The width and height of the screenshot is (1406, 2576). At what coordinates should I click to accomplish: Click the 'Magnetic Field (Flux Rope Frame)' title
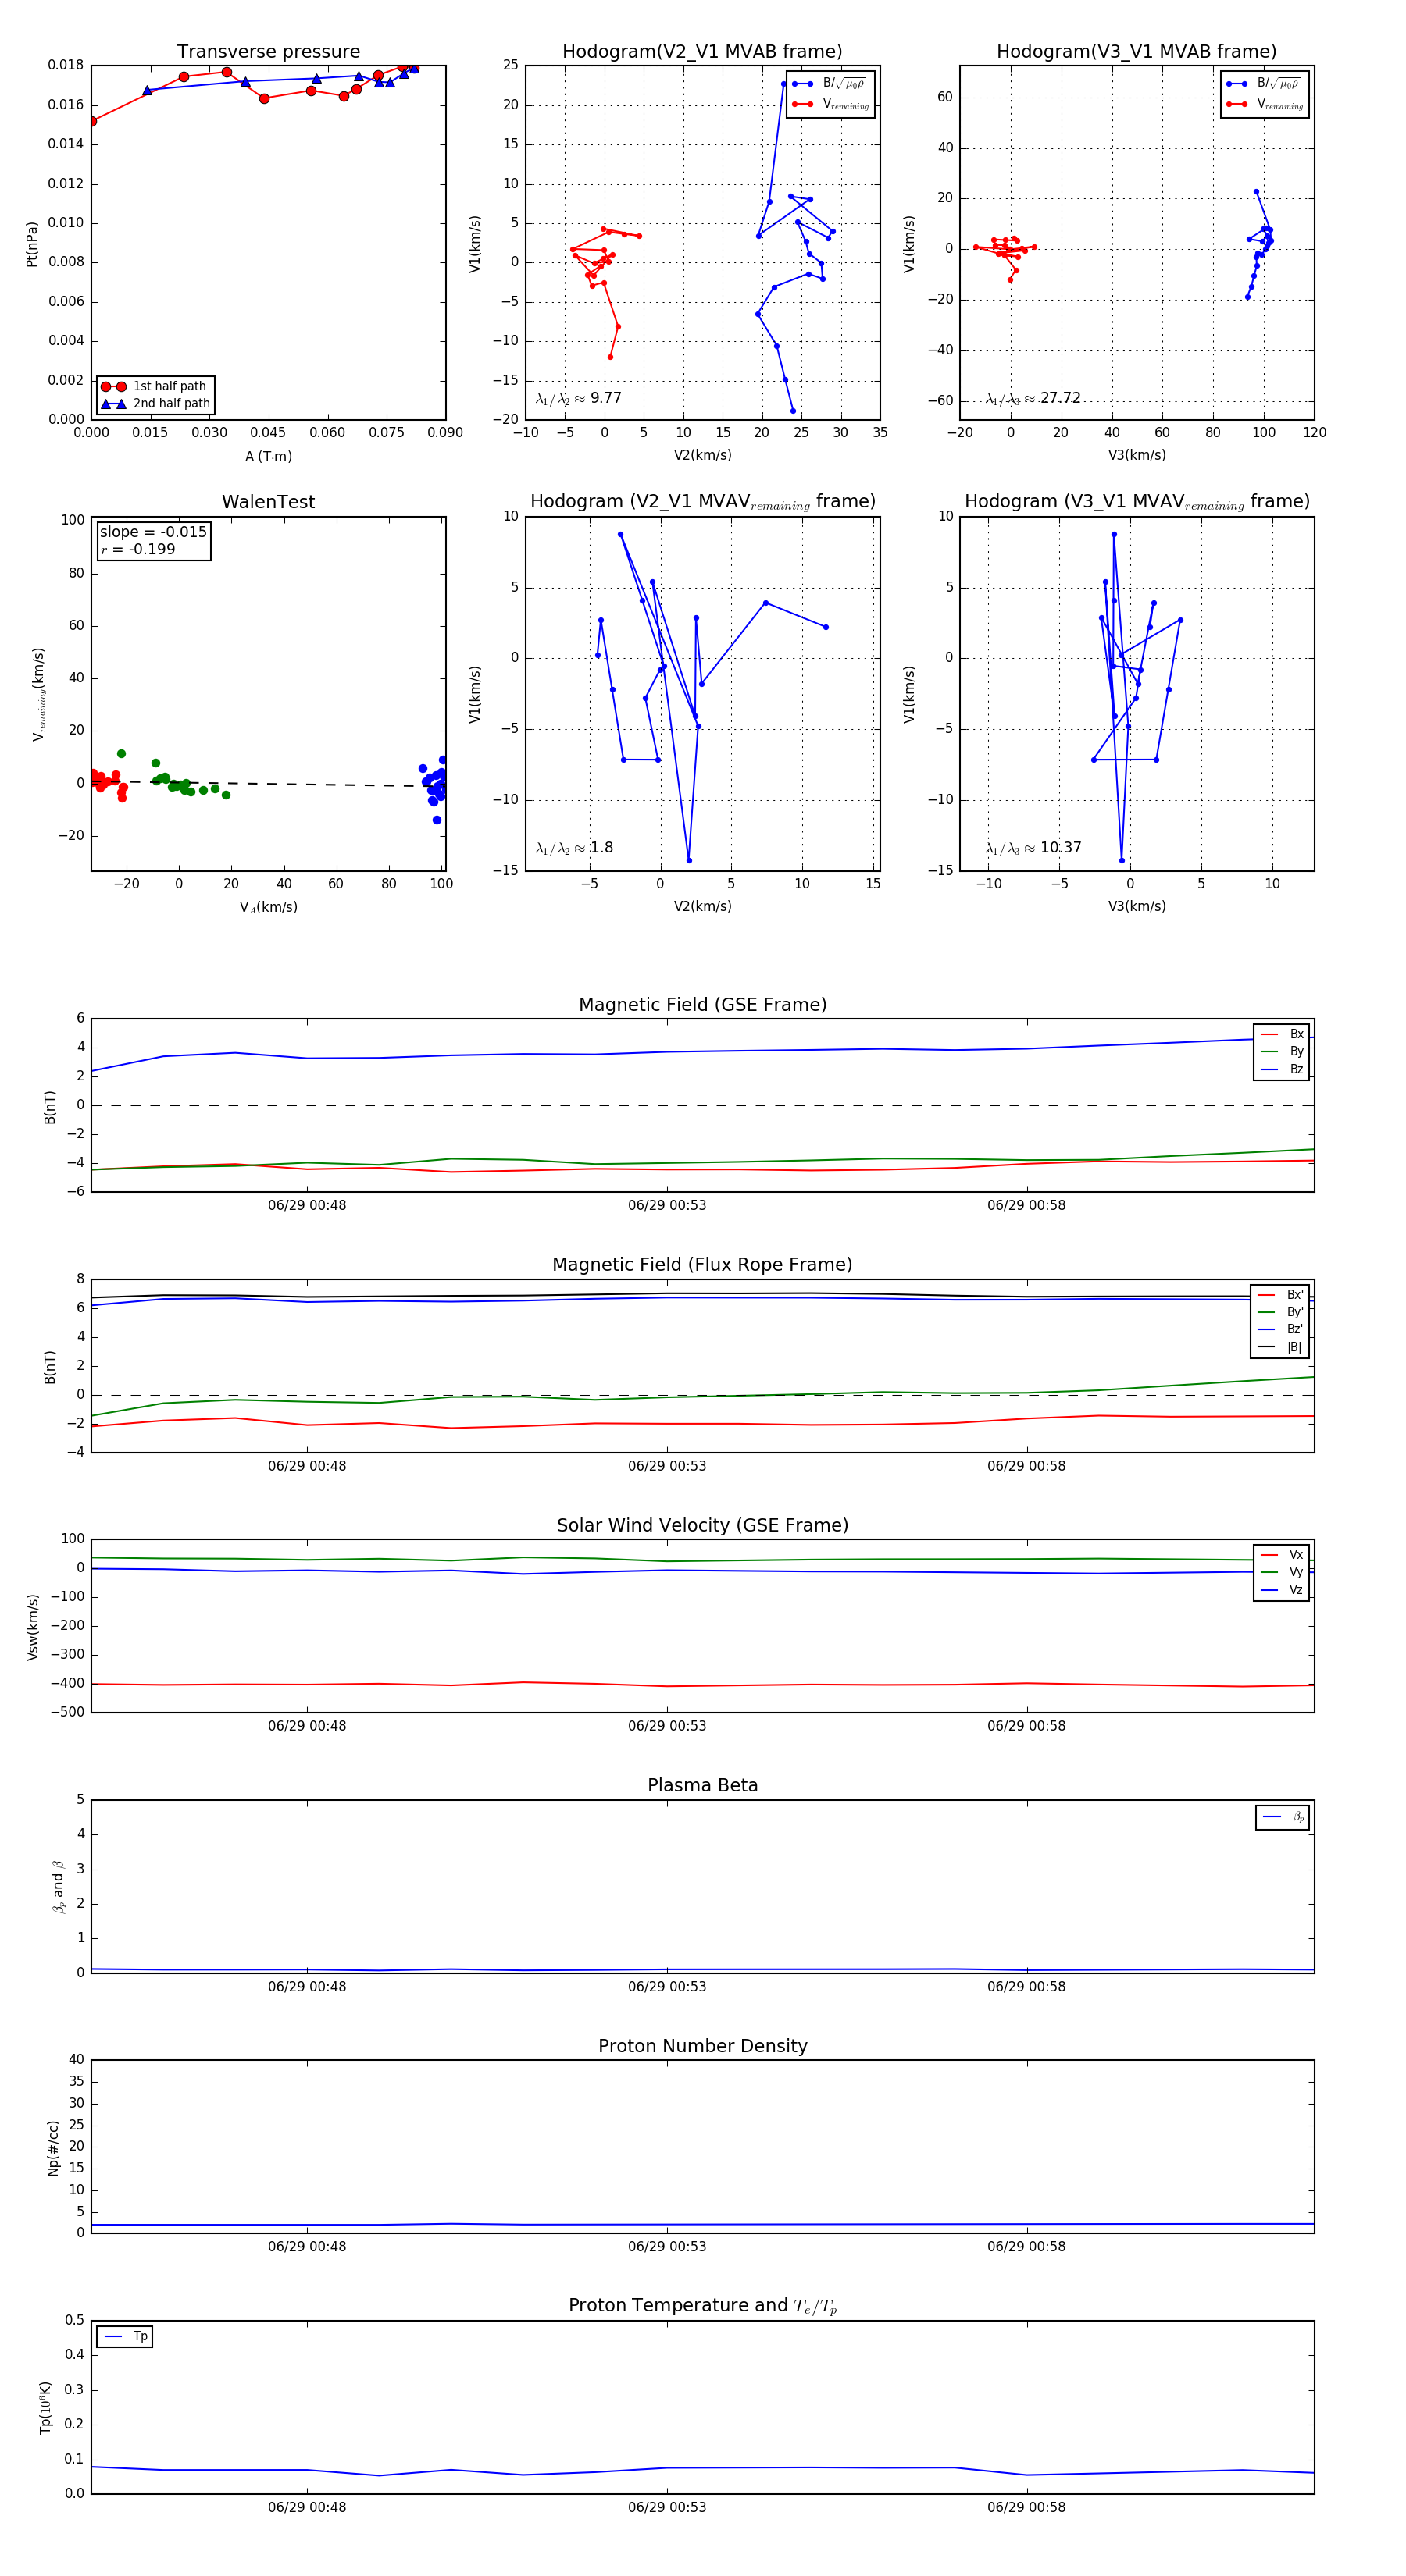point(702,1265)
